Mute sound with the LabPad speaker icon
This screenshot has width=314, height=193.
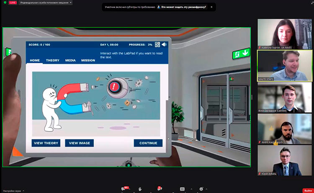[164, 44]
